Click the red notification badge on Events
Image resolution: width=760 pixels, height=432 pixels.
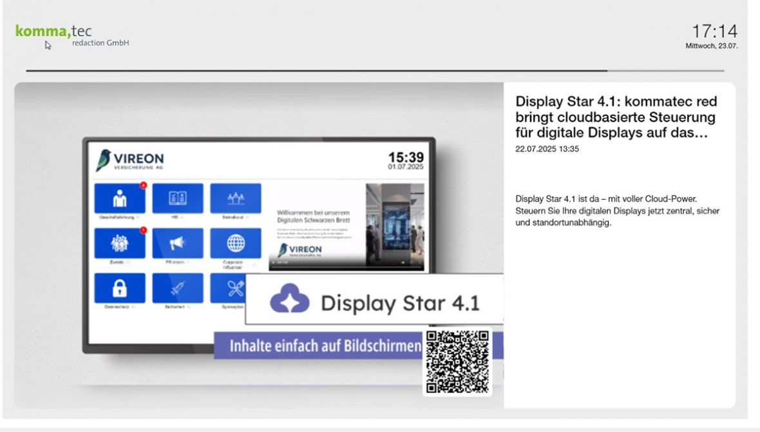[144, 230]
